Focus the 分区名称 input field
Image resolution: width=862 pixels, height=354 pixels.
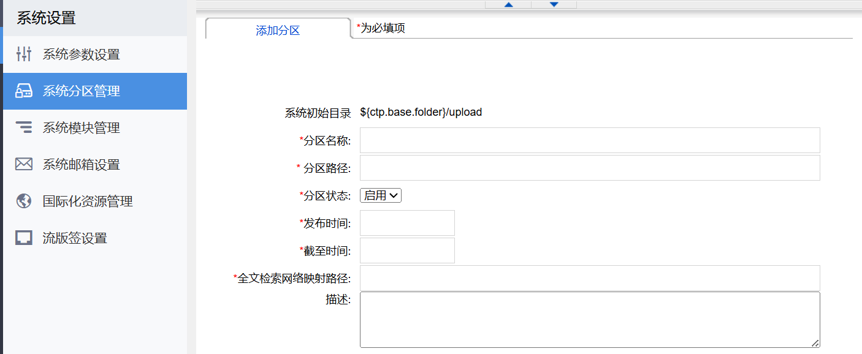click(x=590, y=140)
